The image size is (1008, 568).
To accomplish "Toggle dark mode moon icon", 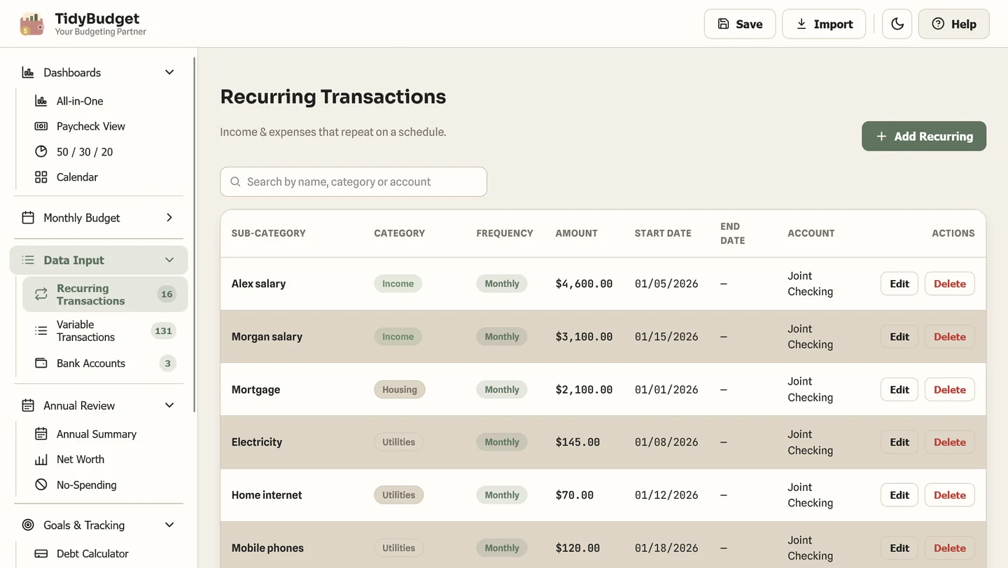I will (x=897, y=24).
